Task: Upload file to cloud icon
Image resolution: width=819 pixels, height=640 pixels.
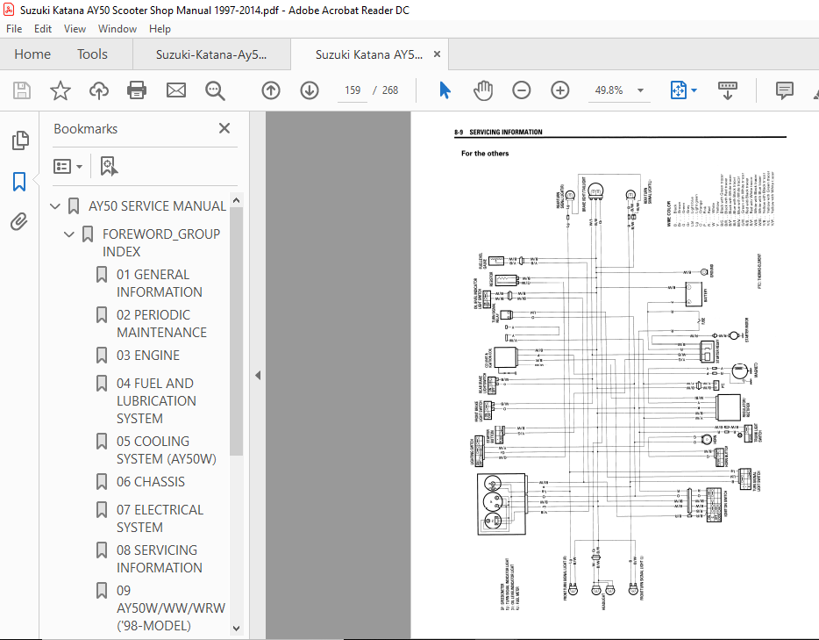Action: 99,90
